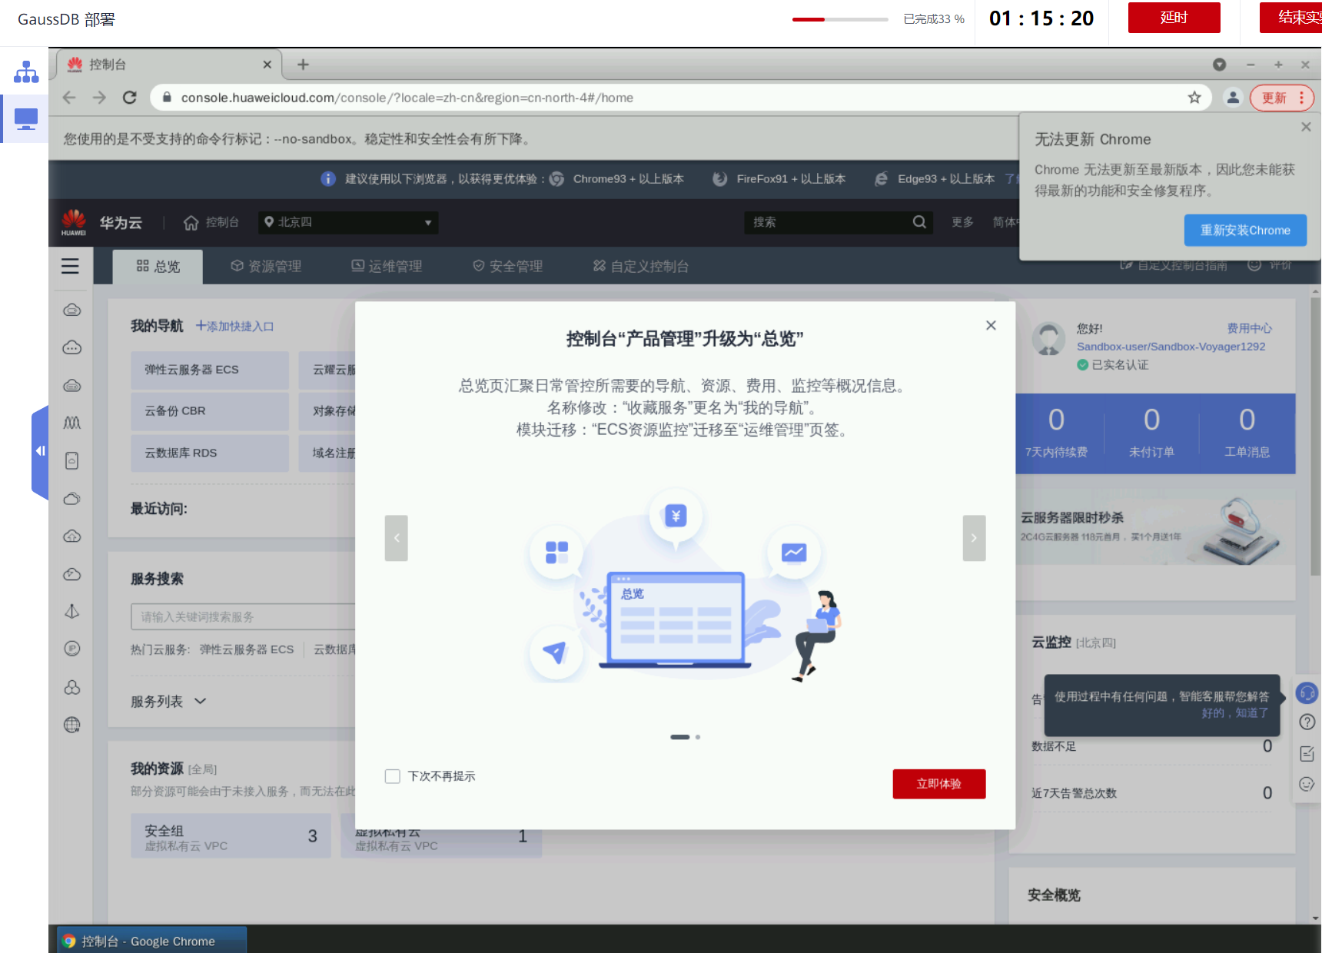
Task: Open the smart customer service headset icon
Action: click(1307, 692)
